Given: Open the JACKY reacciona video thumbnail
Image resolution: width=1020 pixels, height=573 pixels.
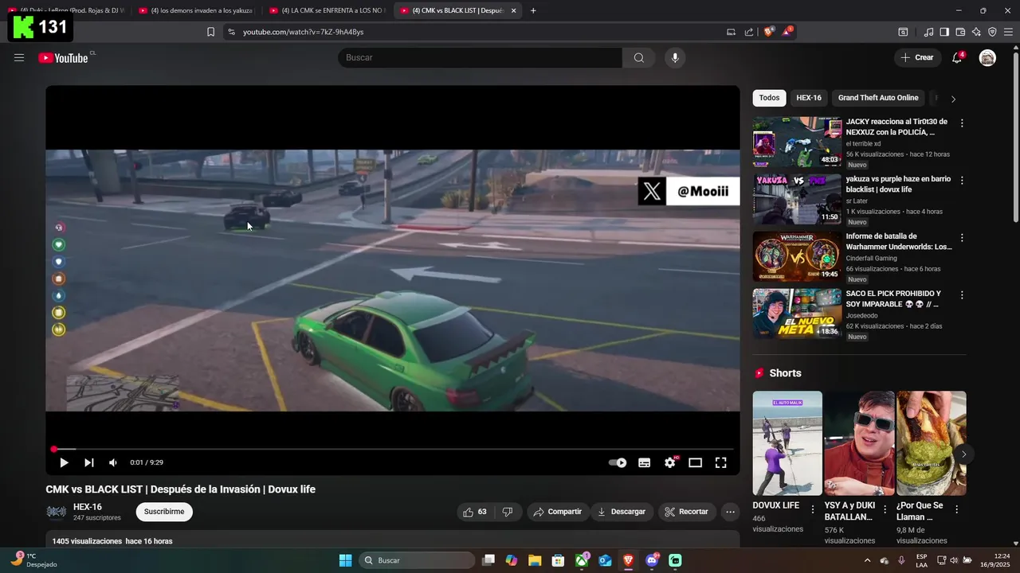Looking at the screenshot, I should tap(797, 142).
